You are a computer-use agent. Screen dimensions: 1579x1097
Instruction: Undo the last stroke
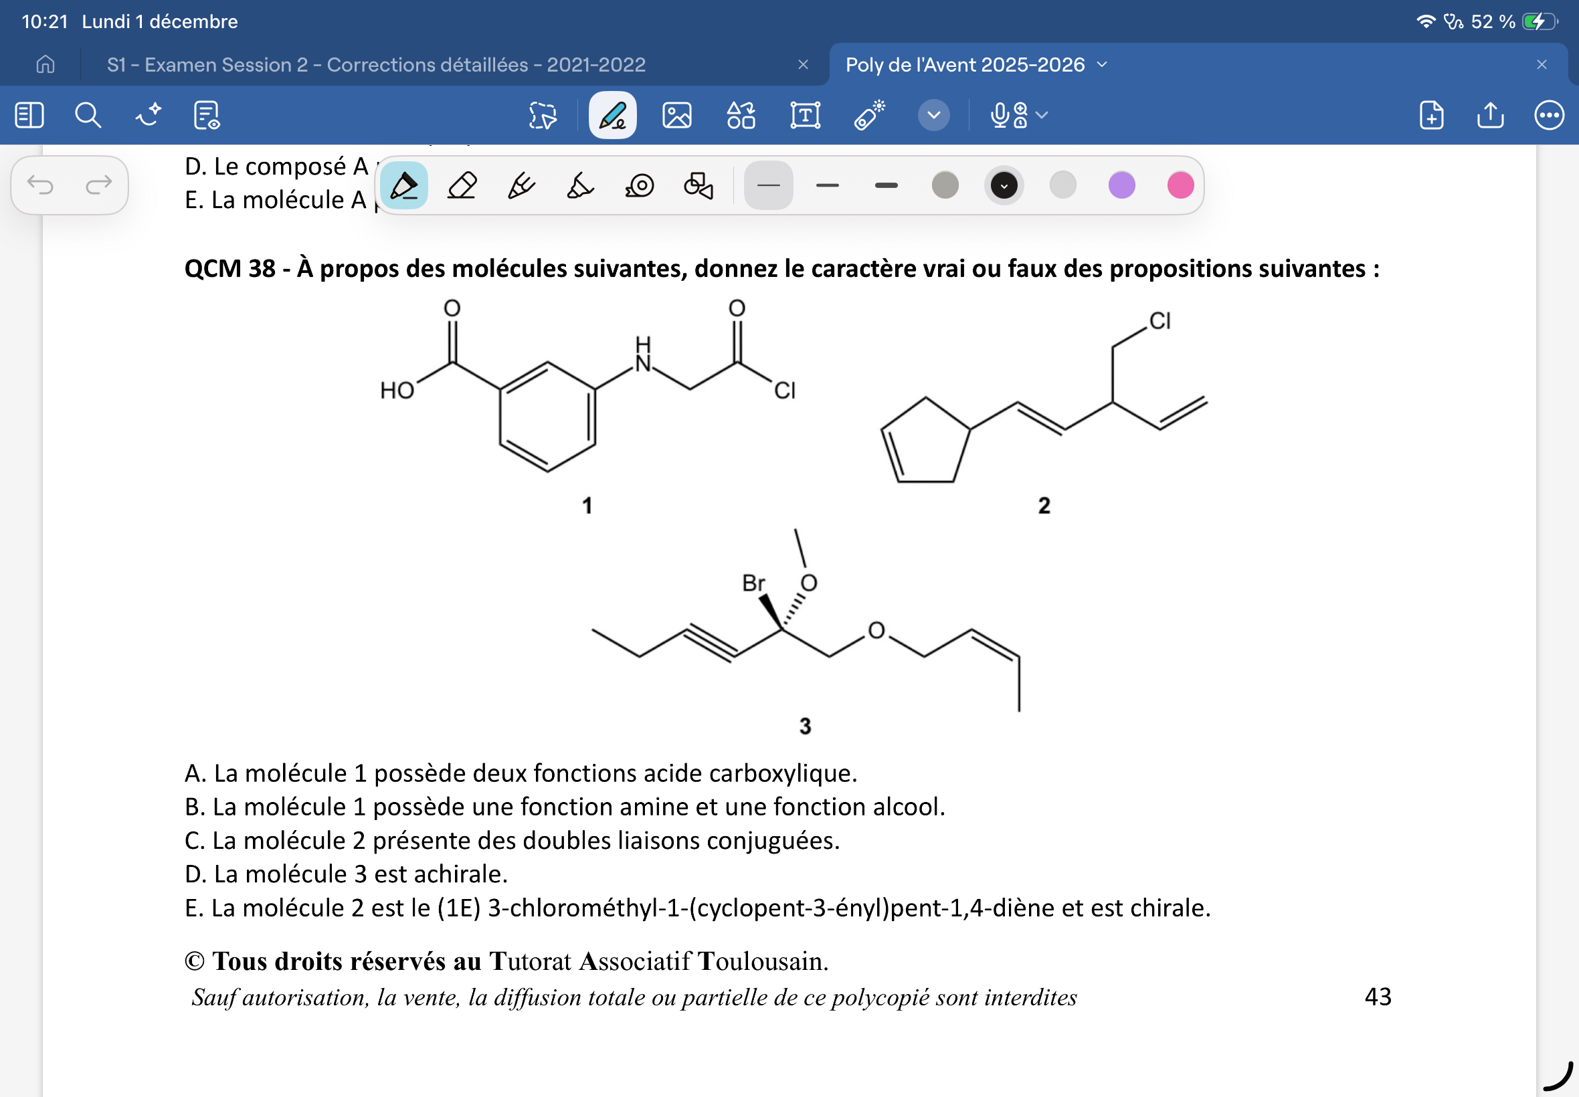point(40,184)
